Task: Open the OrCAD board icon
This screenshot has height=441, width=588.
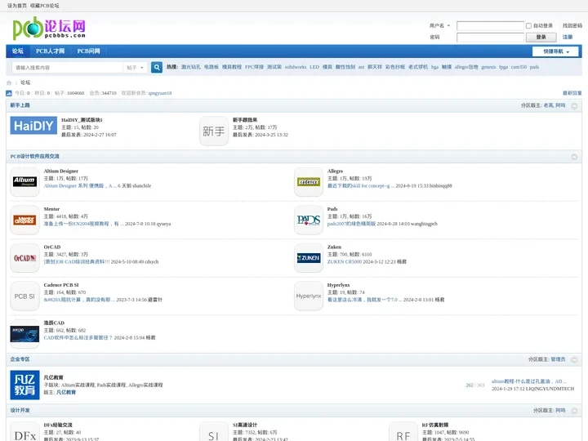Action: (x=24, y=258)
